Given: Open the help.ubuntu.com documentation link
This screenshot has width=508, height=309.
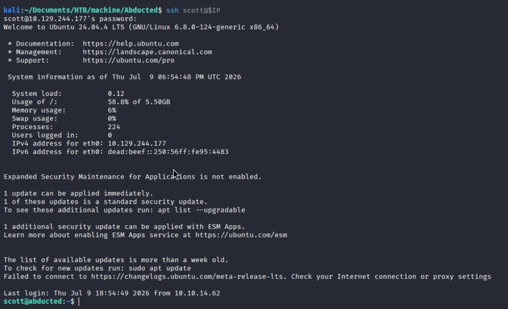Looking at the screenshot, I should point(131,44).
